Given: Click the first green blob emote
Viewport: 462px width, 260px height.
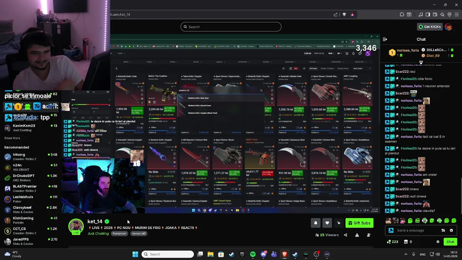Looking at the screenshot, I should (410, 221).
